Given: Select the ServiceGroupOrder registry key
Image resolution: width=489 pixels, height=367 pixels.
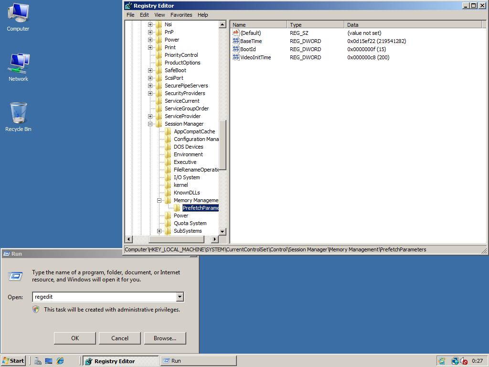Looking at the screenshot, I should pyautogui.click(x=187, y=108).
